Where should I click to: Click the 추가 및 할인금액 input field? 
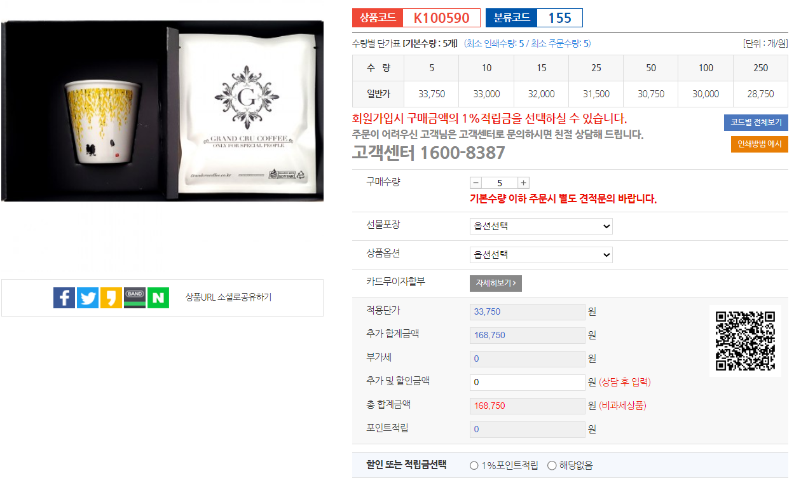(x=528, y=382)
